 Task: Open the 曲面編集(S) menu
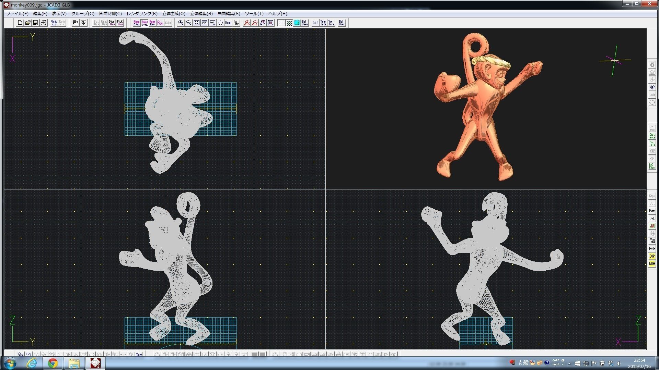pos(229,14)
